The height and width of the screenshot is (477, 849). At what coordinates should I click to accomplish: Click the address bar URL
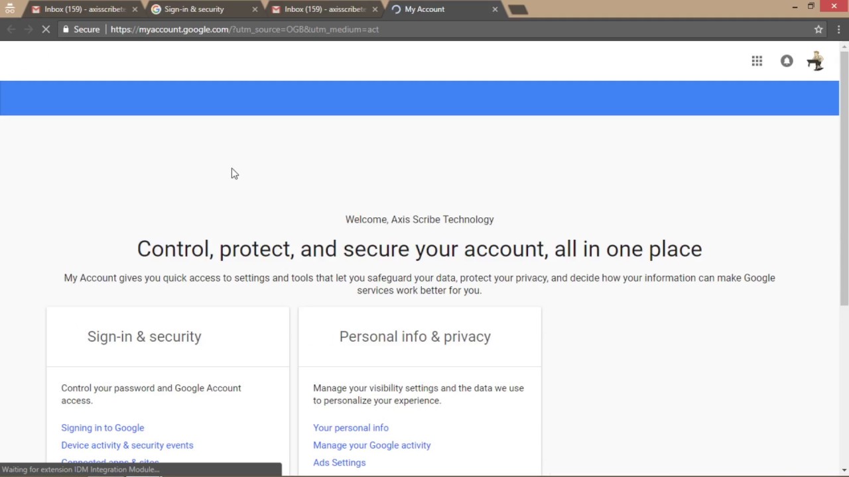coord(245,29)
